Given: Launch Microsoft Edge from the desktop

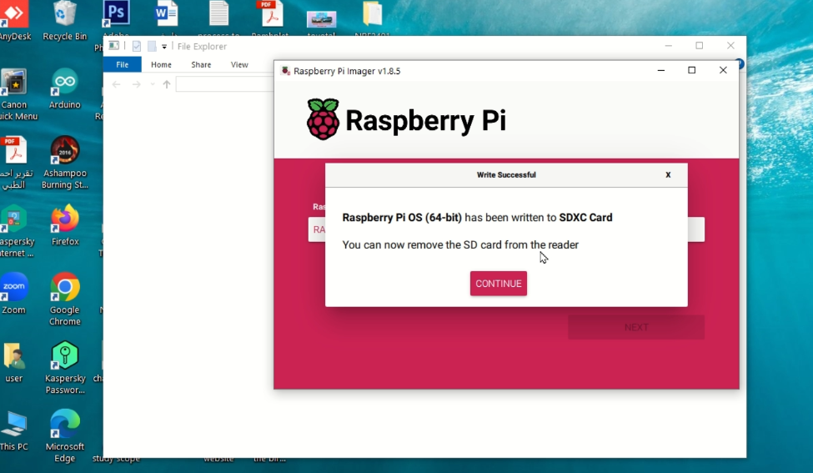Looking at the screenshot, I should pyautogui.click(x=65, y=436).
